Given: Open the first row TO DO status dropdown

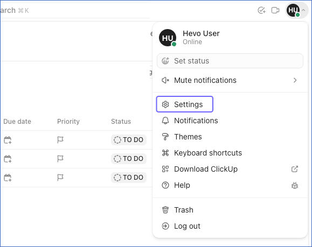Looking at the screenshot, I should (129, 140).
